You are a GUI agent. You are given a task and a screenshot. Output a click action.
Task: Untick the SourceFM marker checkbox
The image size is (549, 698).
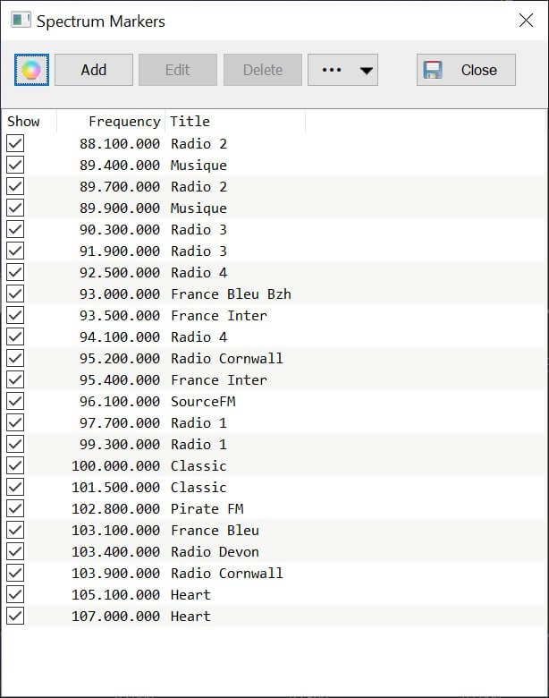tap(15, 401)
